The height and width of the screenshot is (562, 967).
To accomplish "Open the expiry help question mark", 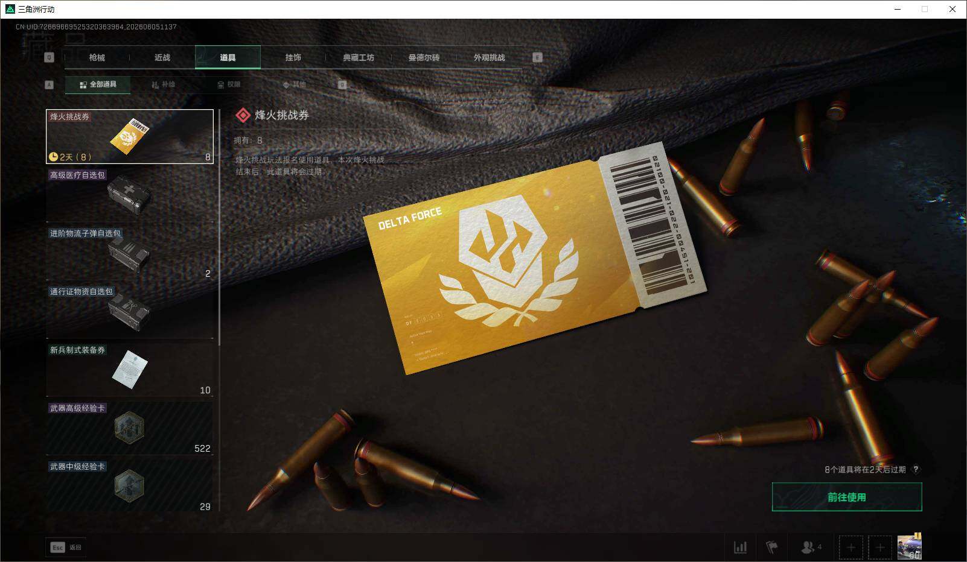I will coord(916,470).
